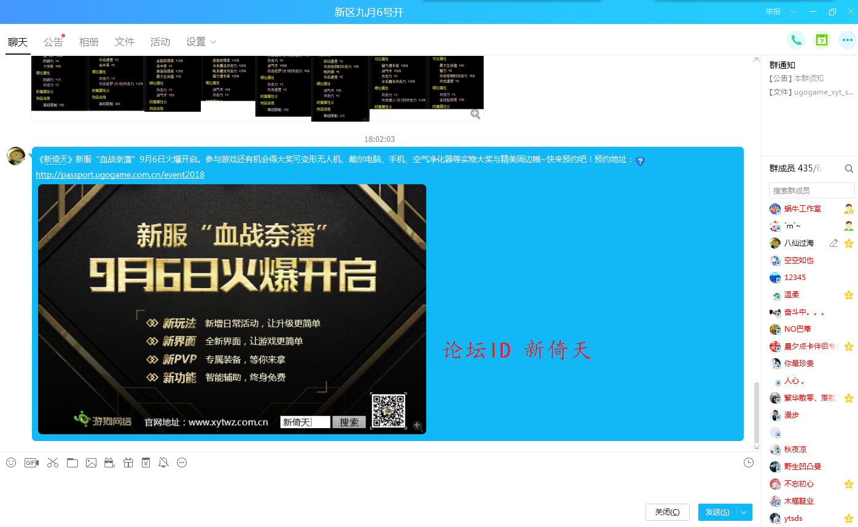This screenshot has width=858, height=527.
Task: Select the screenshot scissors tool
Action: point(52,463)
